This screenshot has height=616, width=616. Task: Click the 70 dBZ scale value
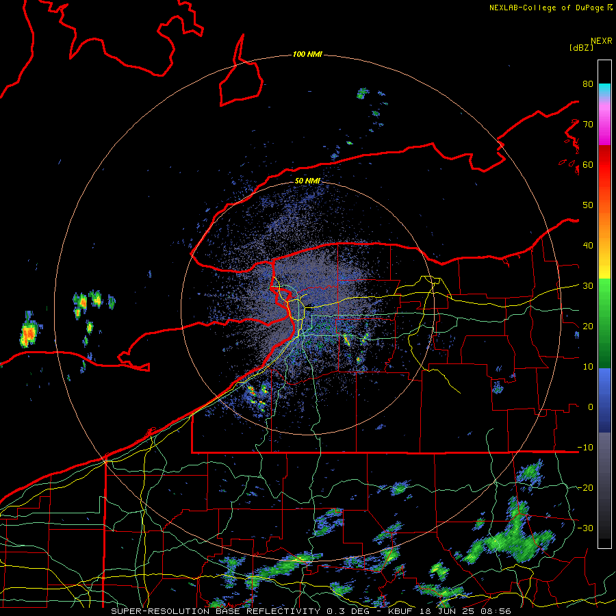click(588, 124)
